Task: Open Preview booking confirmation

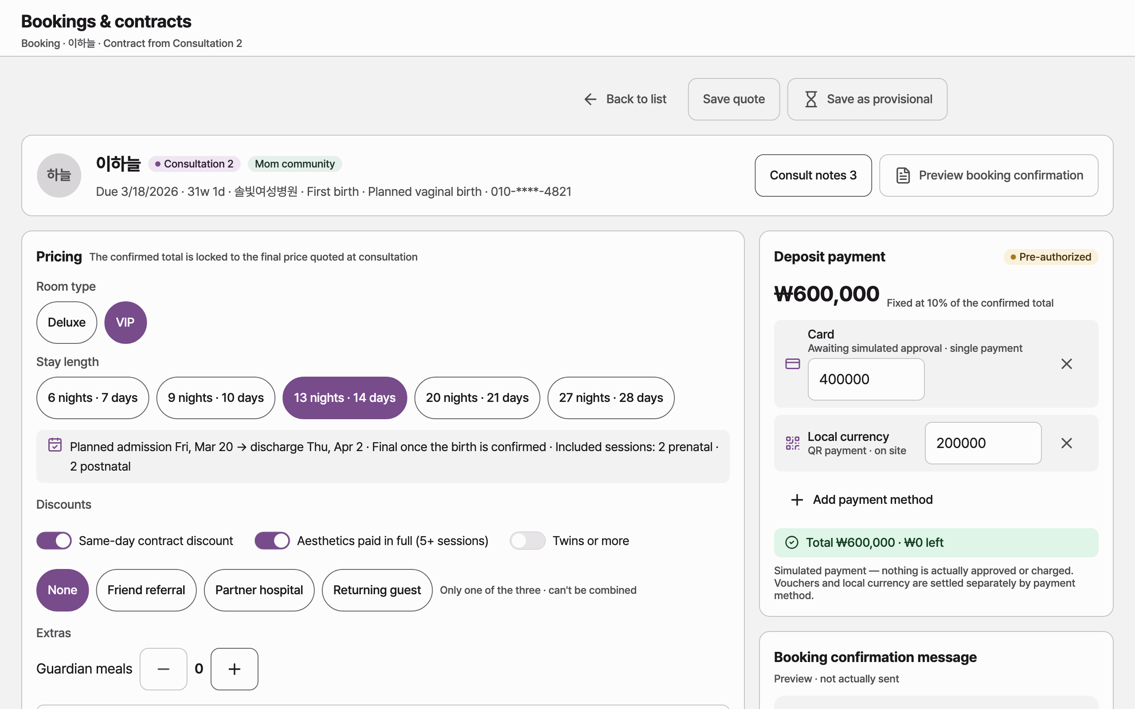Action: [989, 175]
